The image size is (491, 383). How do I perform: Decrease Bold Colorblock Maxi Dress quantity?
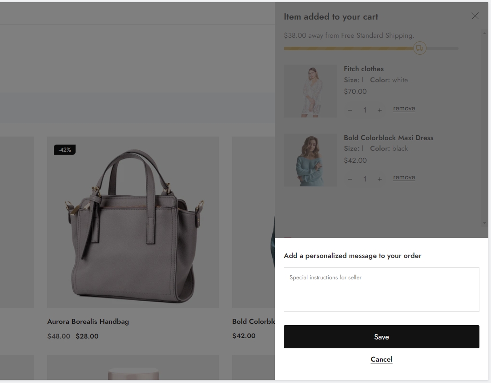350,179
